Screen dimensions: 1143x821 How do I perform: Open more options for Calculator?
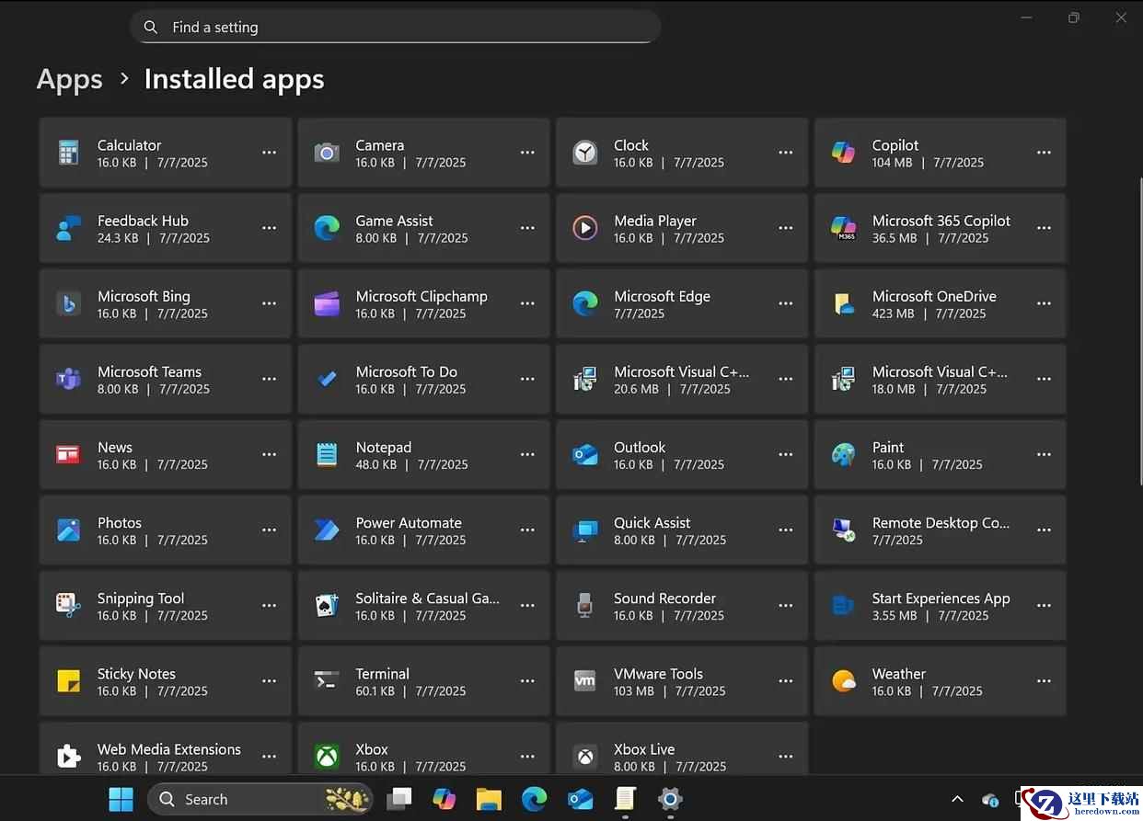click(x=269, y=153)
